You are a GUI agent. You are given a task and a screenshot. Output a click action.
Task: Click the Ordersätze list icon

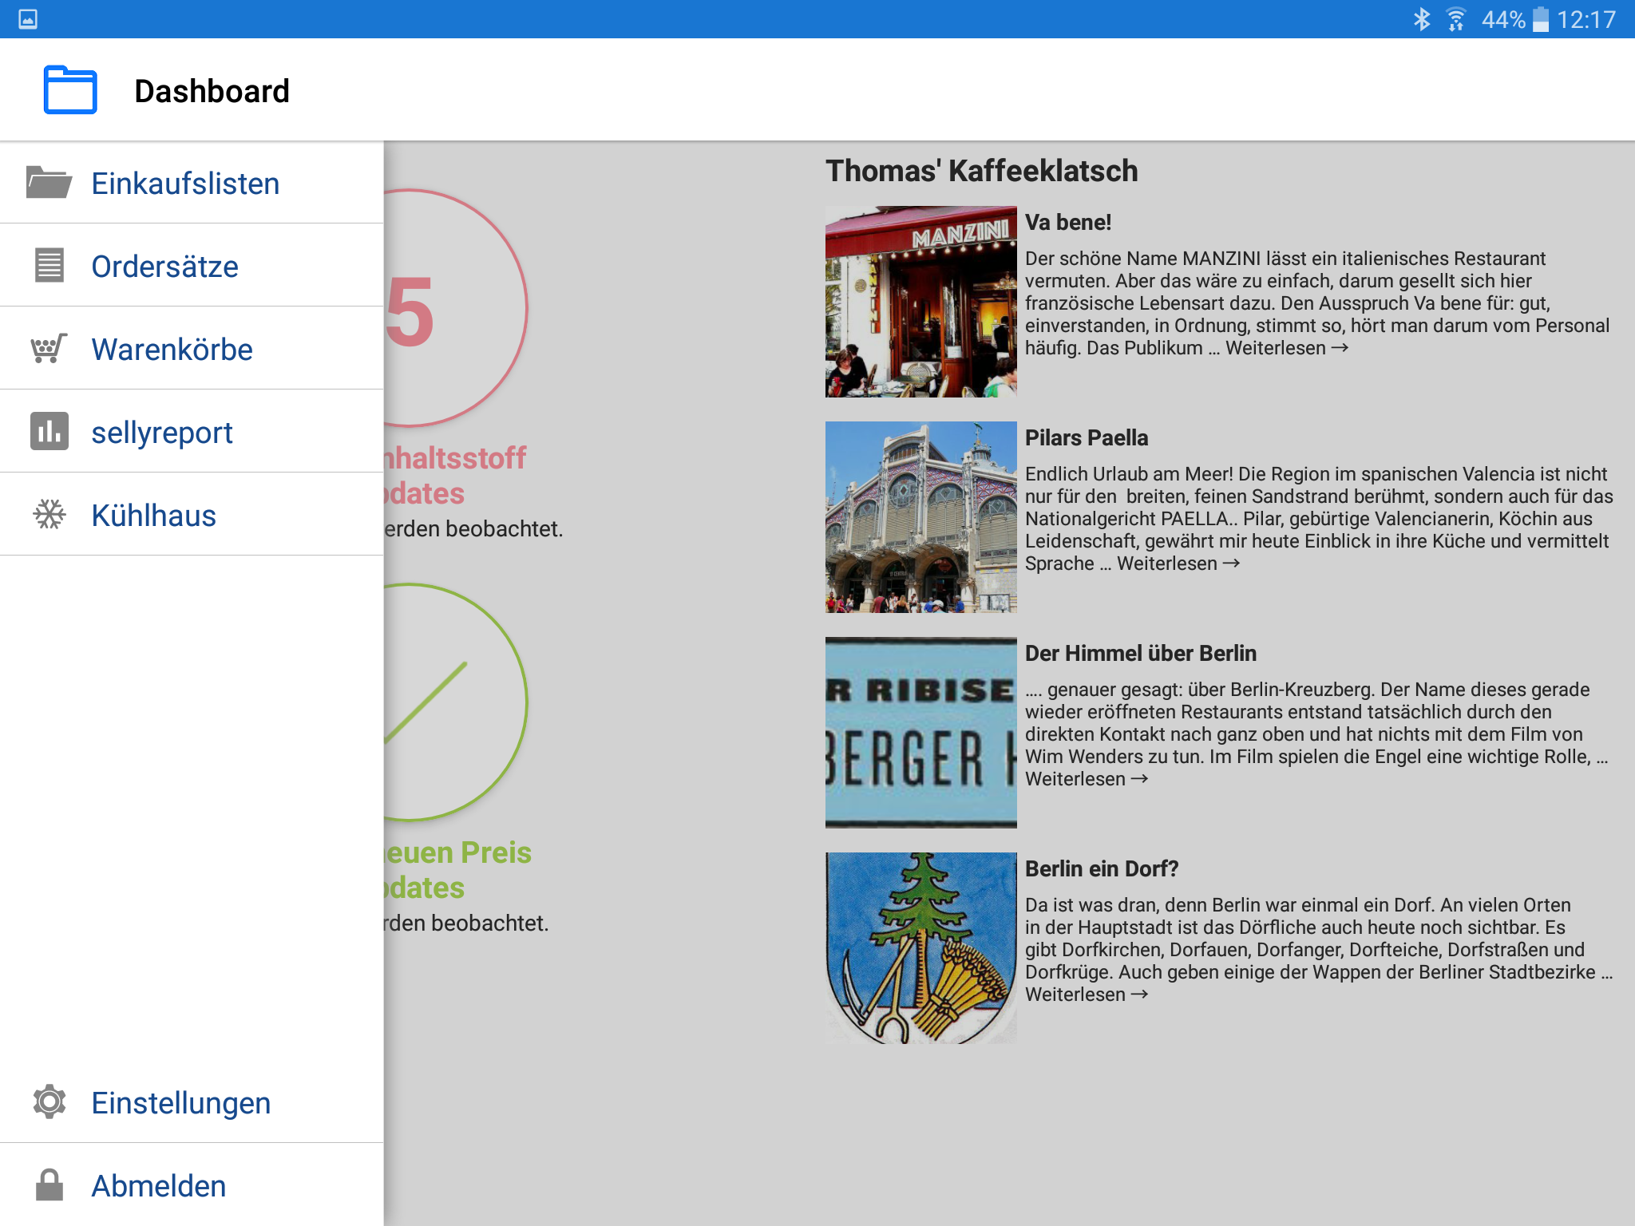pyautogui.click(x=49, y=266)
